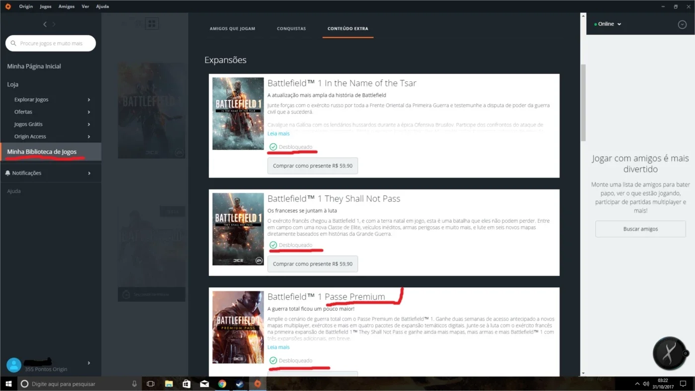The width and height of the screenshot is (695, 391).
Task: Open the Jogos menu in menu bar
Action: click(46, 6)
